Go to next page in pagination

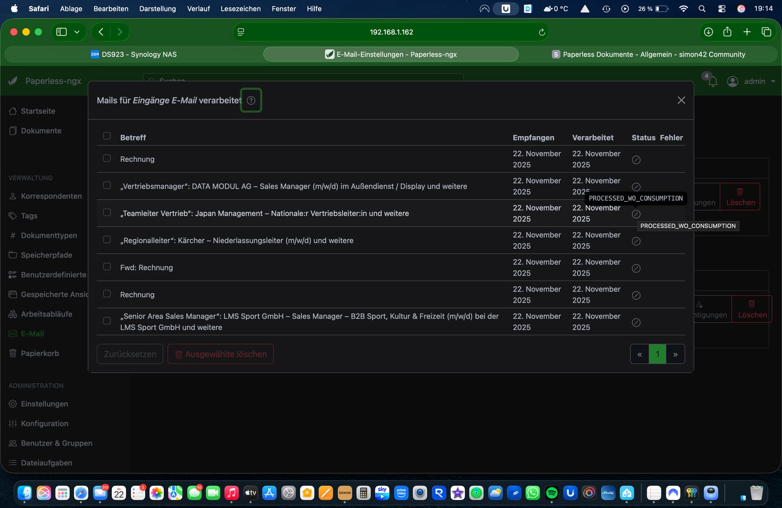pyautogui.click(x=675, y=354)
